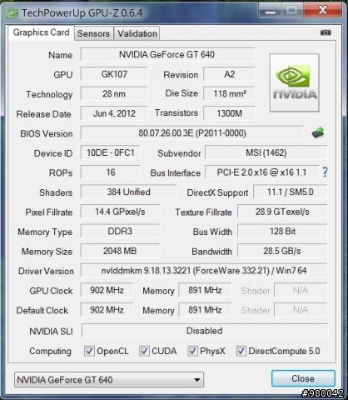Toggle the OpenCL checkbox
Viewport: 348px width, 400px height.
(89, 351)
